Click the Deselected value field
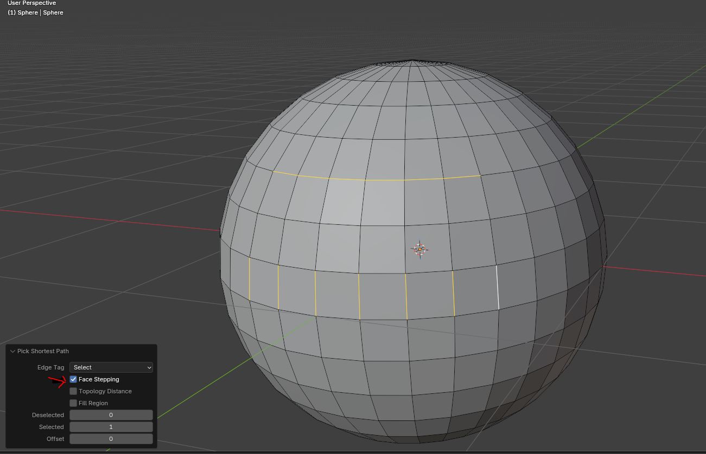The height and width of the screenshot is (454, 706). (111, 415)
